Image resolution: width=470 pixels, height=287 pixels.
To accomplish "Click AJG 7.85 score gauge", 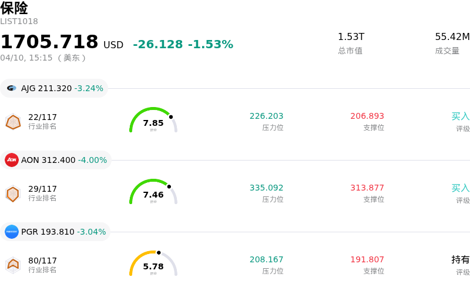I will (x=153, y=122).
